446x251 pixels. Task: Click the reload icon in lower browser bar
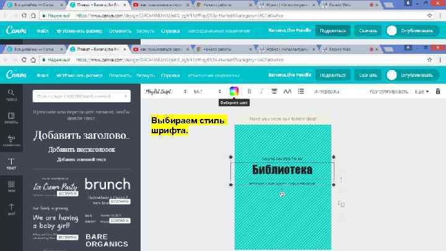[24, 59]
